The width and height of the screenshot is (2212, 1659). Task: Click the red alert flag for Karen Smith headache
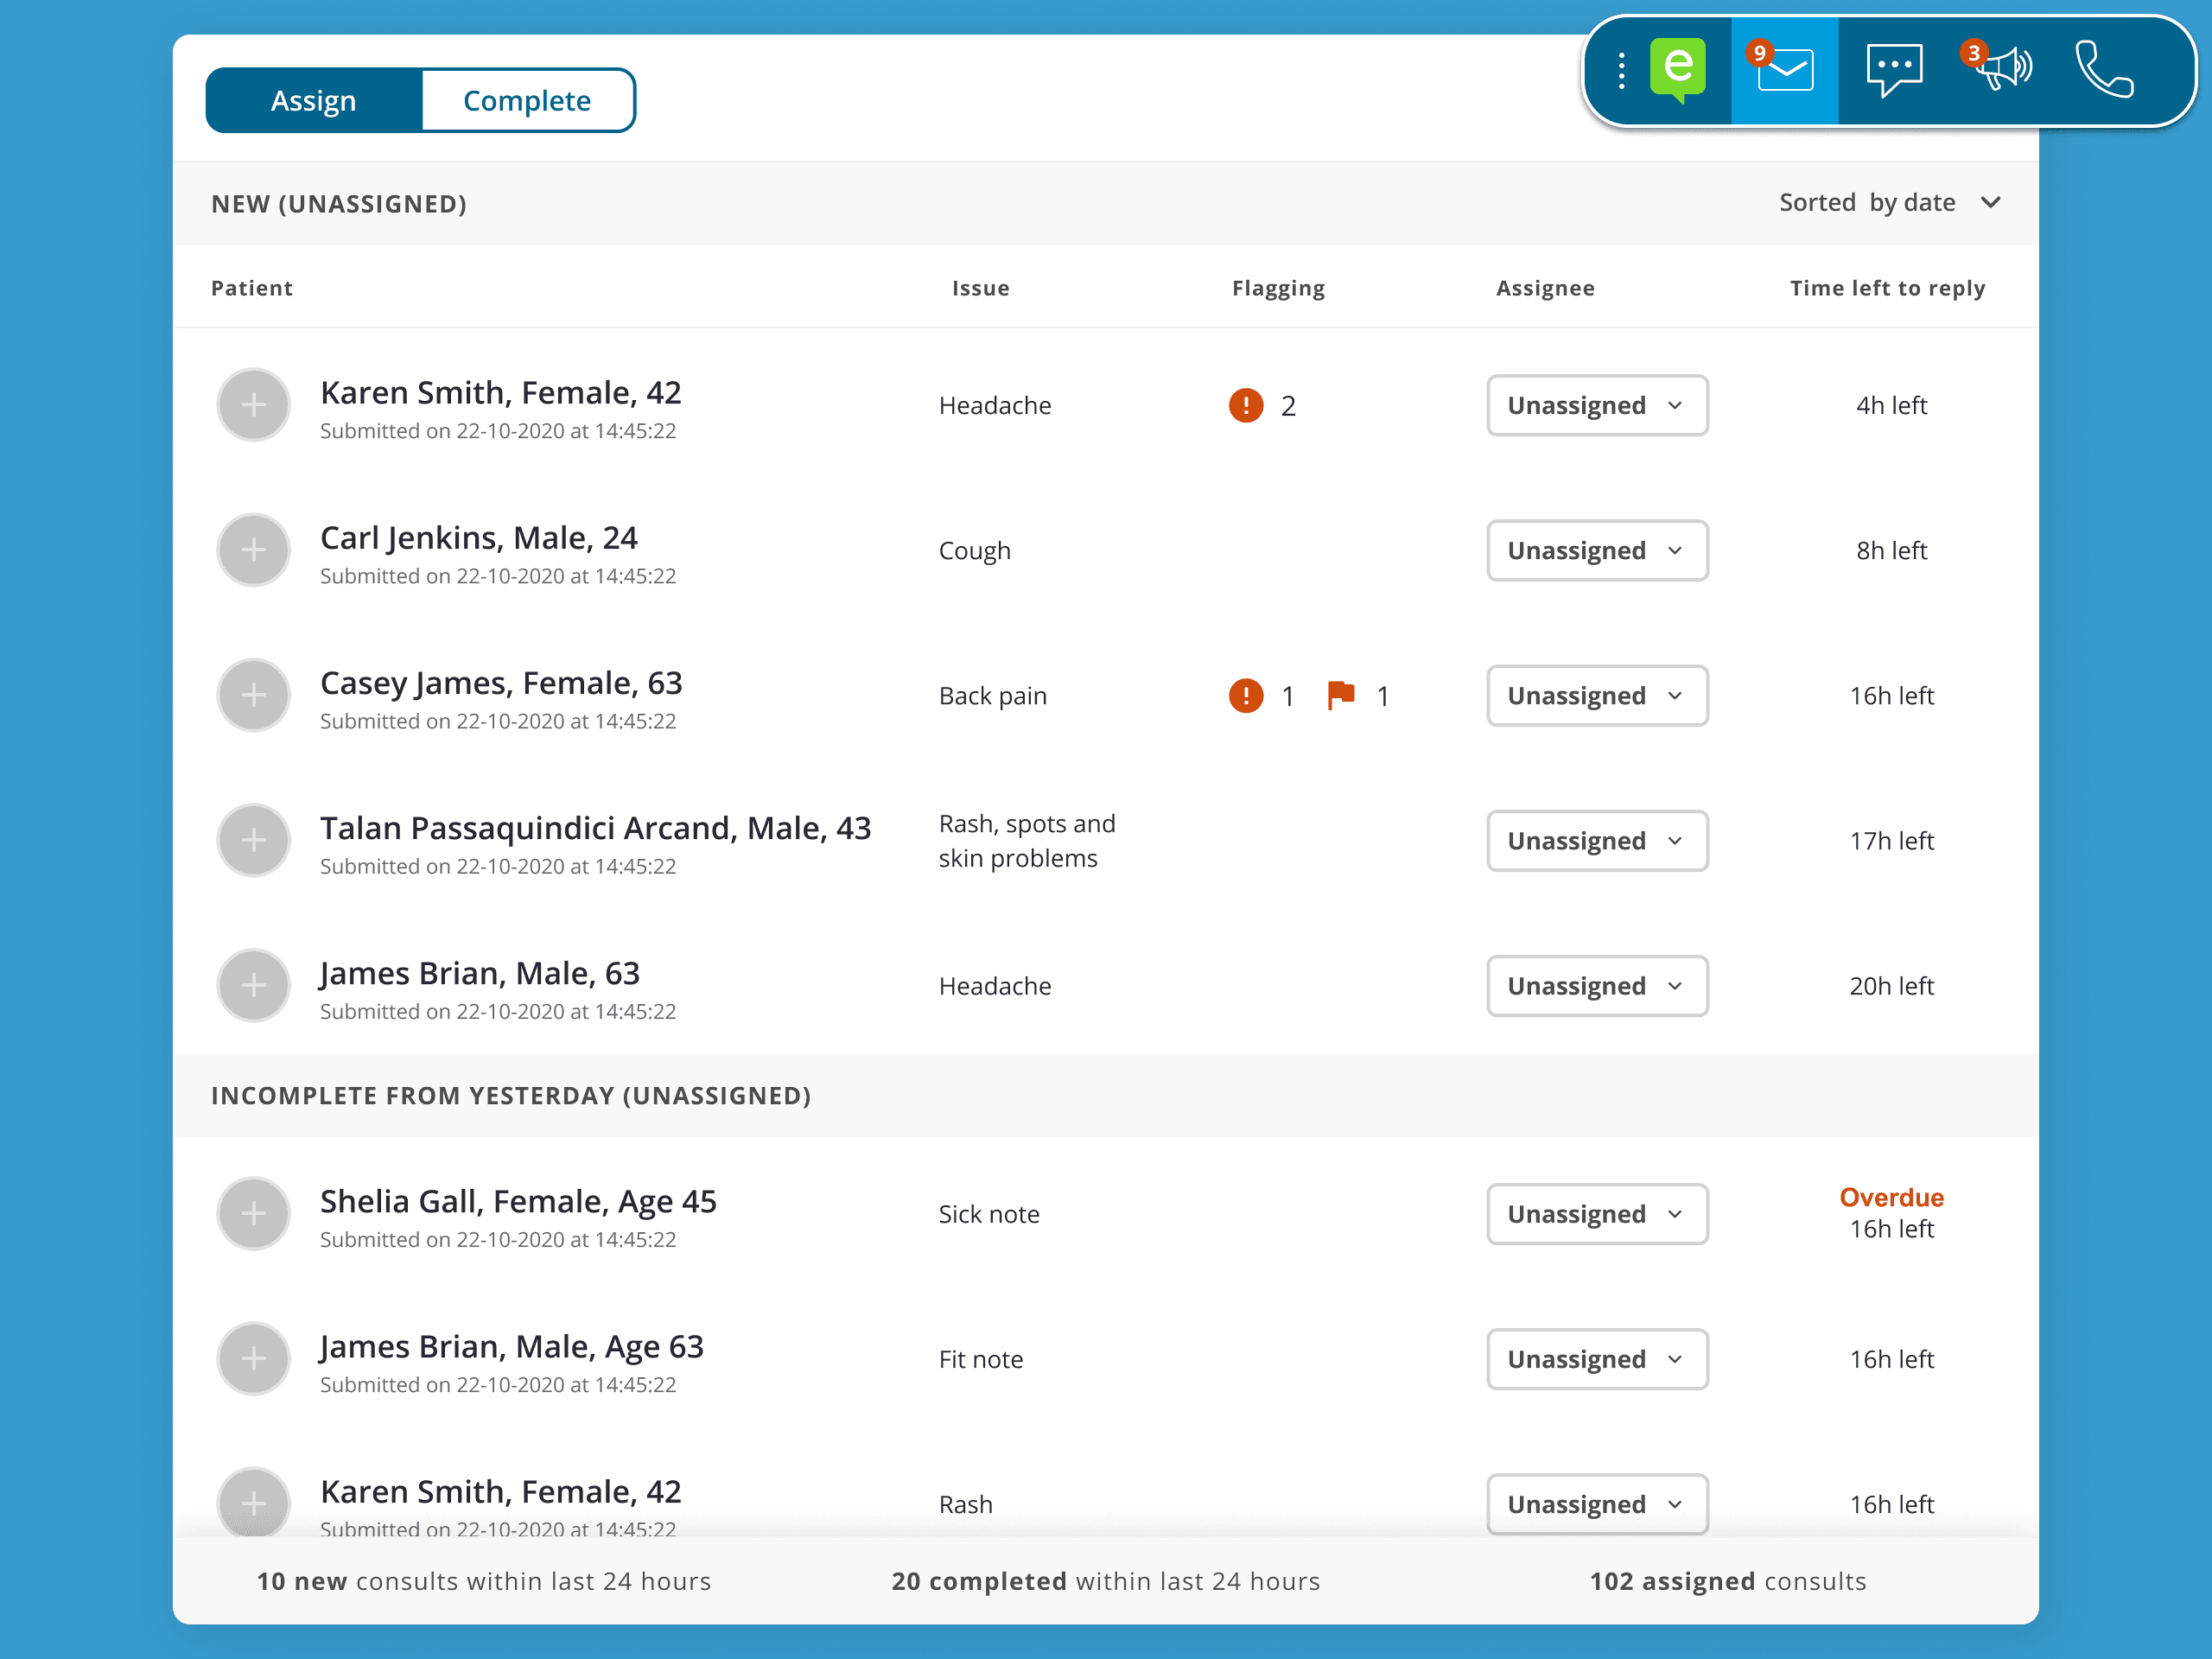coord(1245,405)
